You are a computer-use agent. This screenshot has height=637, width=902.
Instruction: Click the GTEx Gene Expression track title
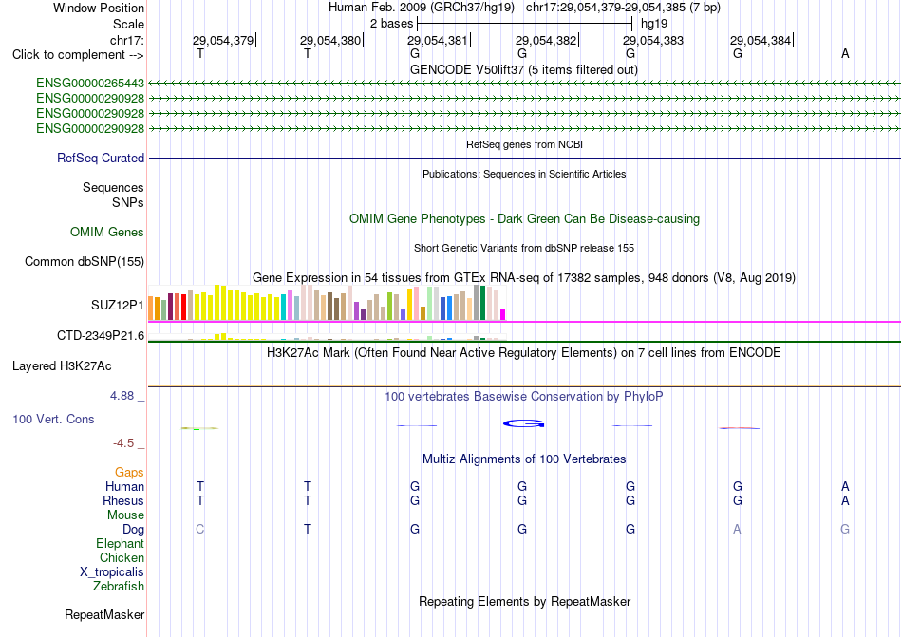click(524, 278)
